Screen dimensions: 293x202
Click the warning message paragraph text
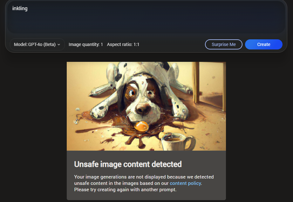click(144, 183)
